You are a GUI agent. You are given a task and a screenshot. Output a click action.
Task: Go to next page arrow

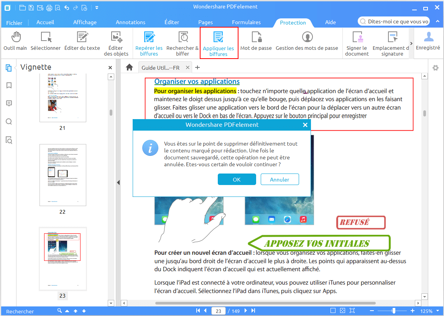pyautogui.click(x=245, y=311)
